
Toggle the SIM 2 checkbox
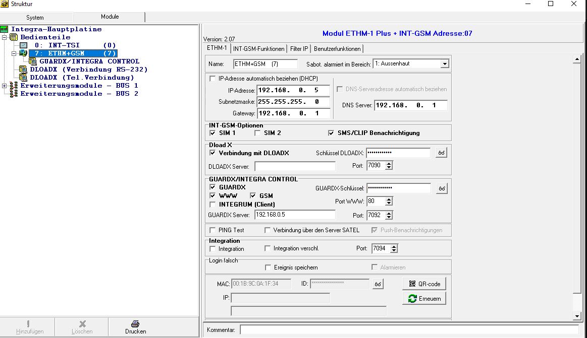click(257, 133)
